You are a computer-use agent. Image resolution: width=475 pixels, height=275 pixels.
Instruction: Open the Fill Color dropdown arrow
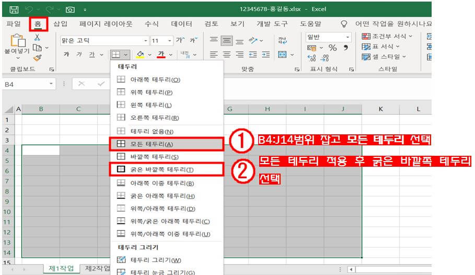click(x=149, y=55)
